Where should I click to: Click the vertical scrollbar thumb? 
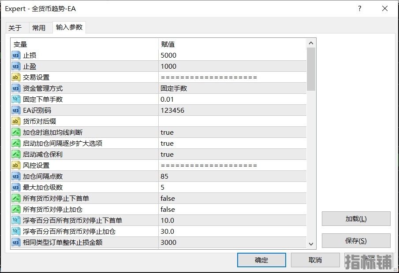(311, 69)
